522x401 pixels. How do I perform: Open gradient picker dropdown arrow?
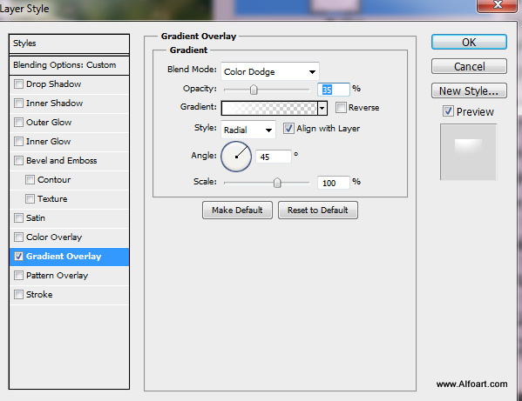coord(322,108)
